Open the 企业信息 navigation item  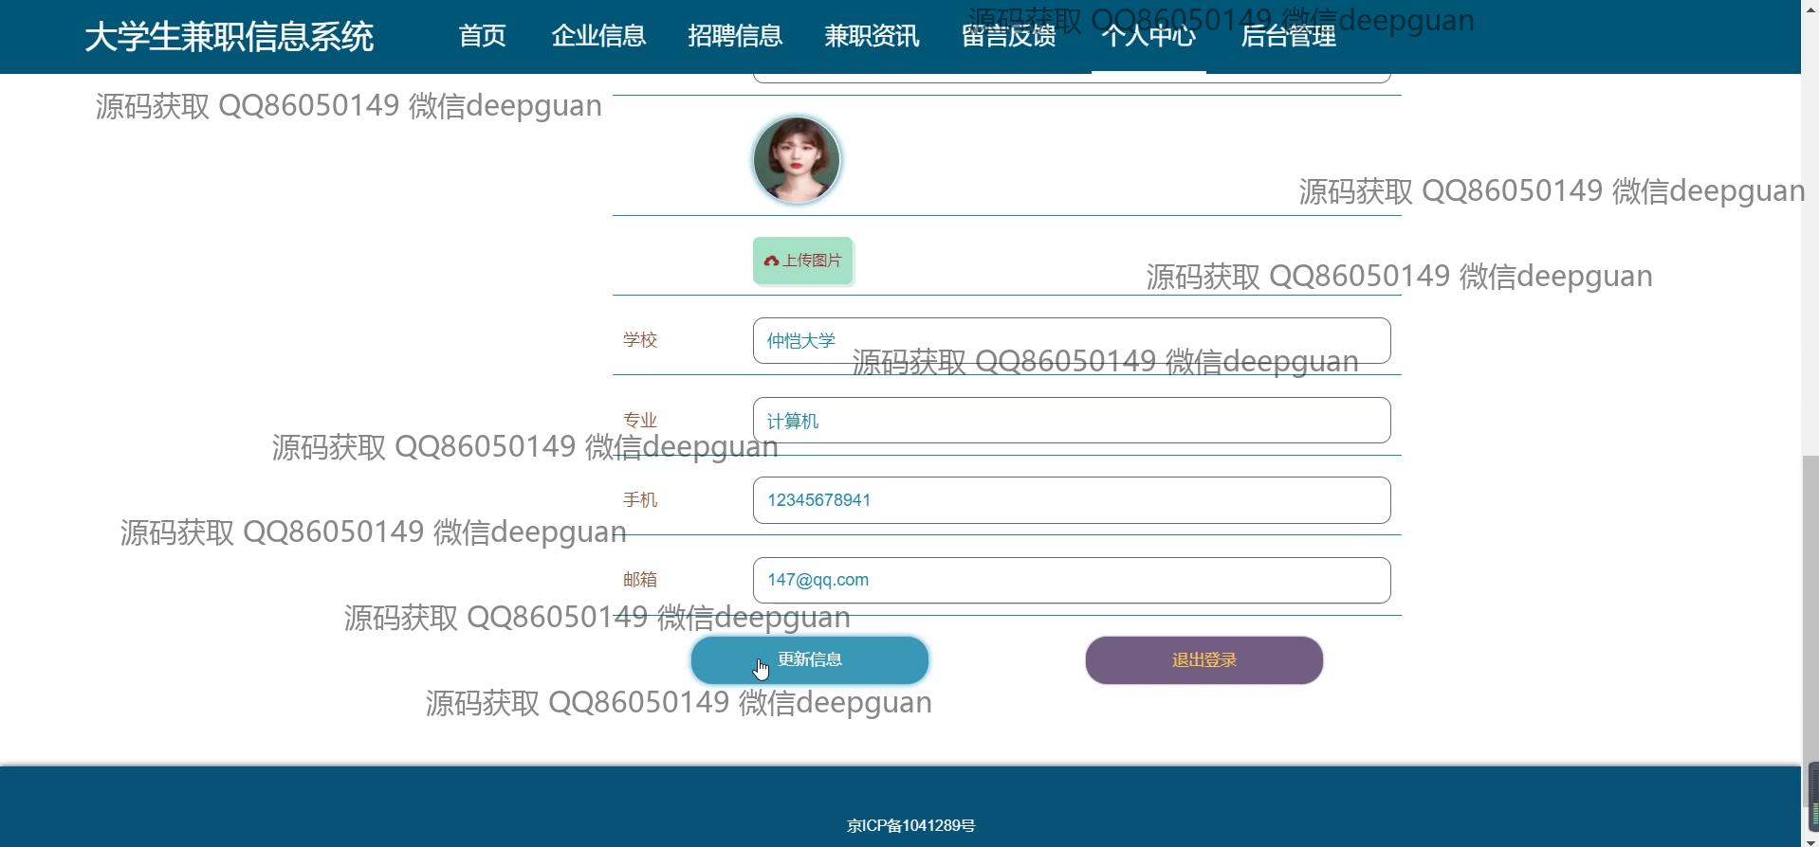coord(598,36)
